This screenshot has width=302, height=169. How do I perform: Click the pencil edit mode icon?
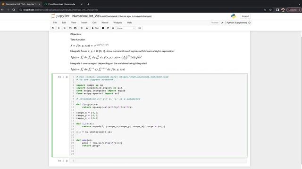click(x=222, y=23)
